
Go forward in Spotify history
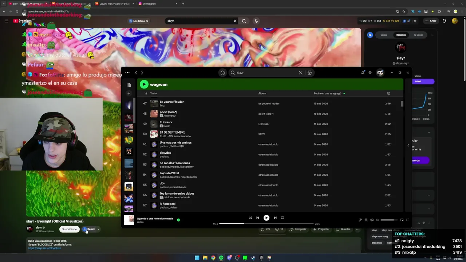142,72
